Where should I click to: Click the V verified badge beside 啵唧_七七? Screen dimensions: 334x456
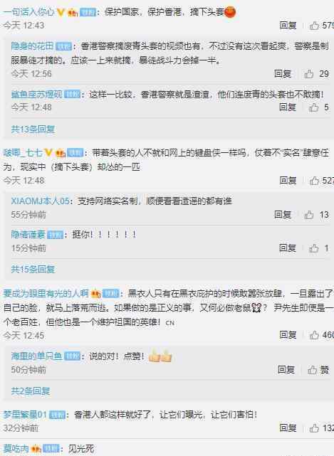coord(48,152)
